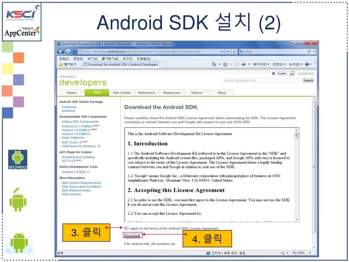Expand the address bar history dropdown

click(222, 52)
